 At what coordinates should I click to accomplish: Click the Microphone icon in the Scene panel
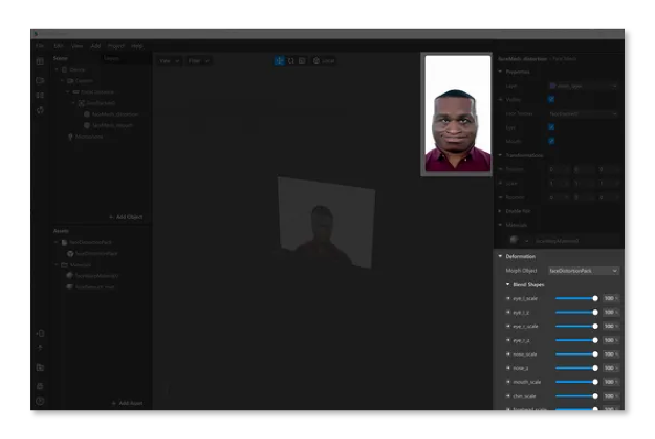pyautogui.click(x=70, y=137)
